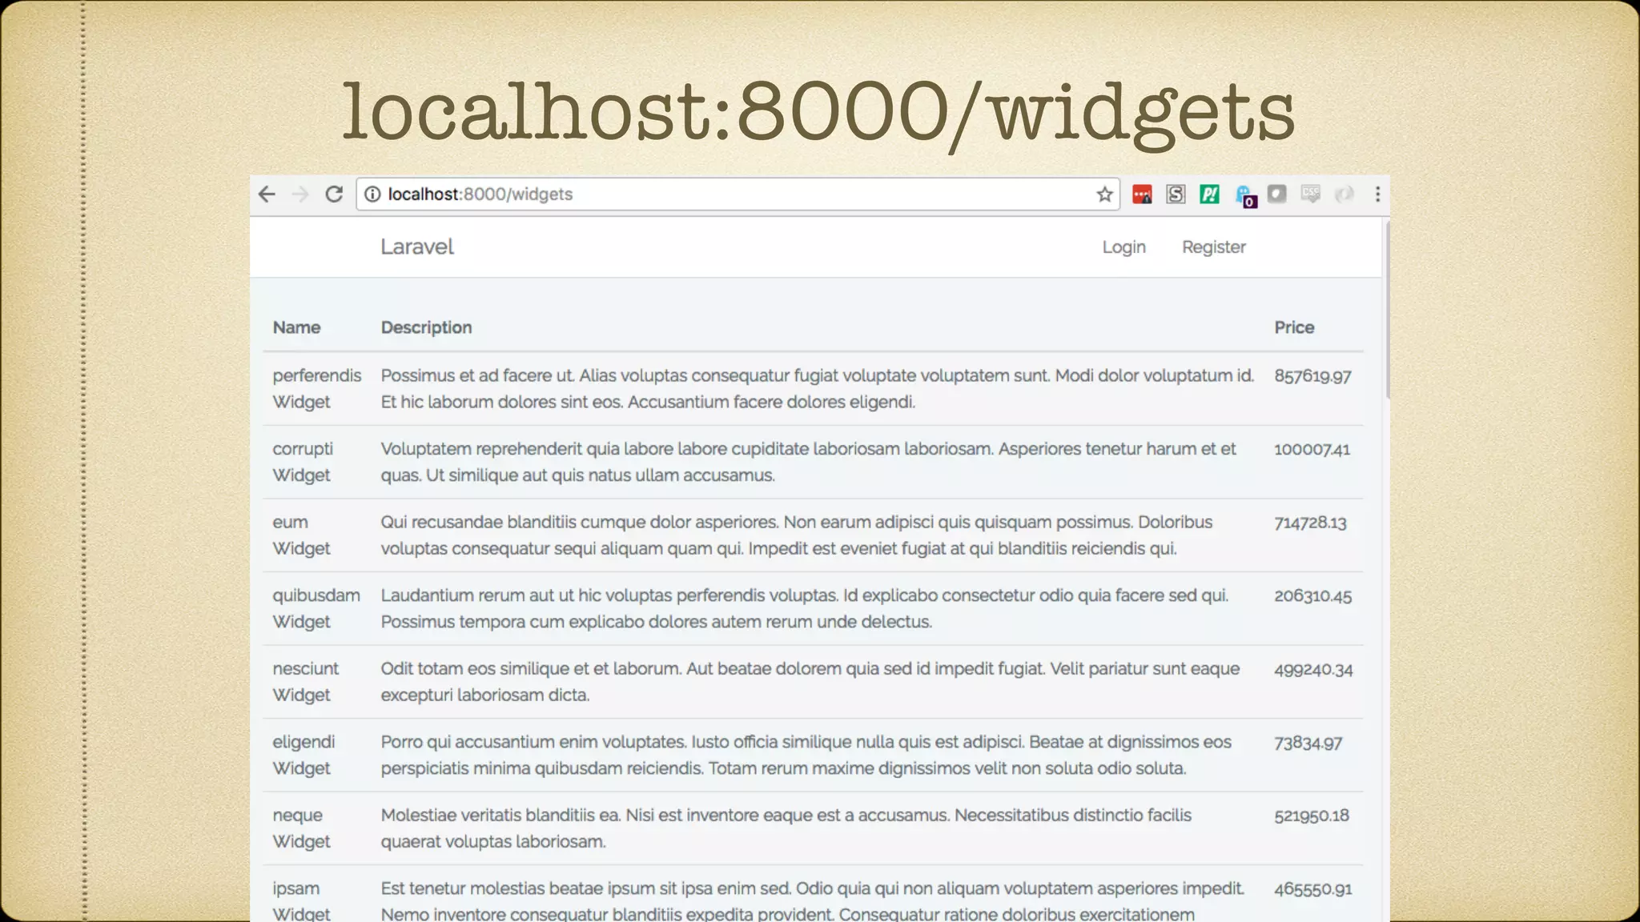Select the quibusdam Widget name cell
This screenshot has width=1640, height=922.
click(x=316, y=608)
